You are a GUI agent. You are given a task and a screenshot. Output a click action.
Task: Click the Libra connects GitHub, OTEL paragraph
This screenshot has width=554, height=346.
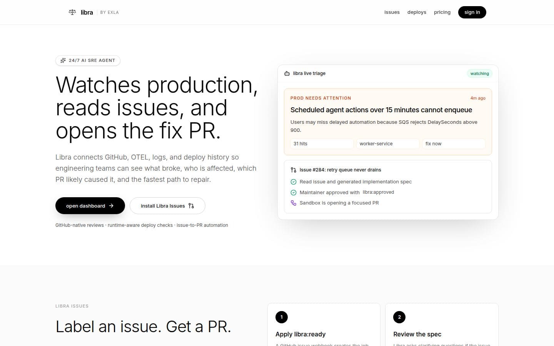(x=156, y=168)
